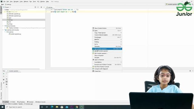This screenshot has width=194, height=109.
Task: Collapse the Scratches folder
Action: (5, 32)
